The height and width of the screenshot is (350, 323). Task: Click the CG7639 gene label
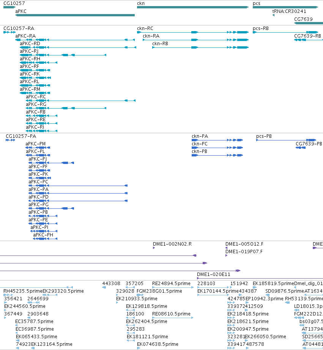pyautogui.click(x=303, y=19)
